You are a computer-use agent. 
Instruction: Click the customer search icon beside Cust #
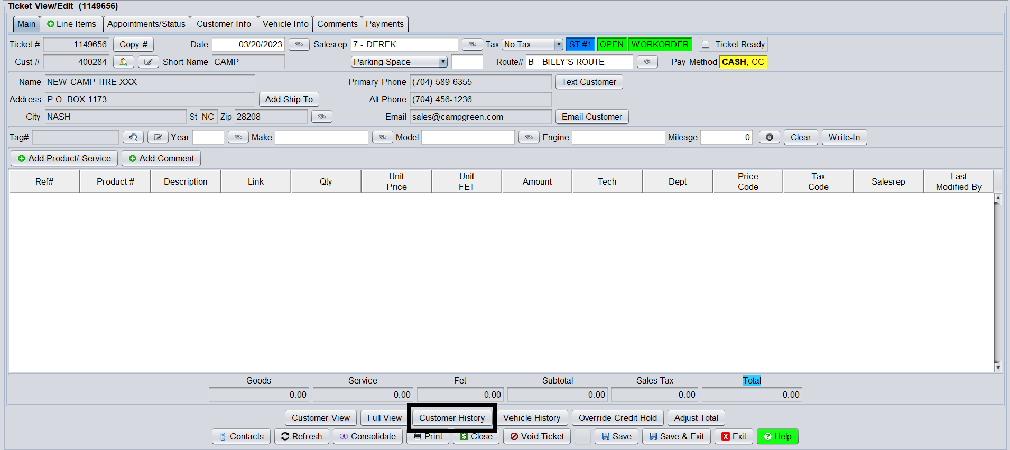pyautogui.click(x=123, y=62)
